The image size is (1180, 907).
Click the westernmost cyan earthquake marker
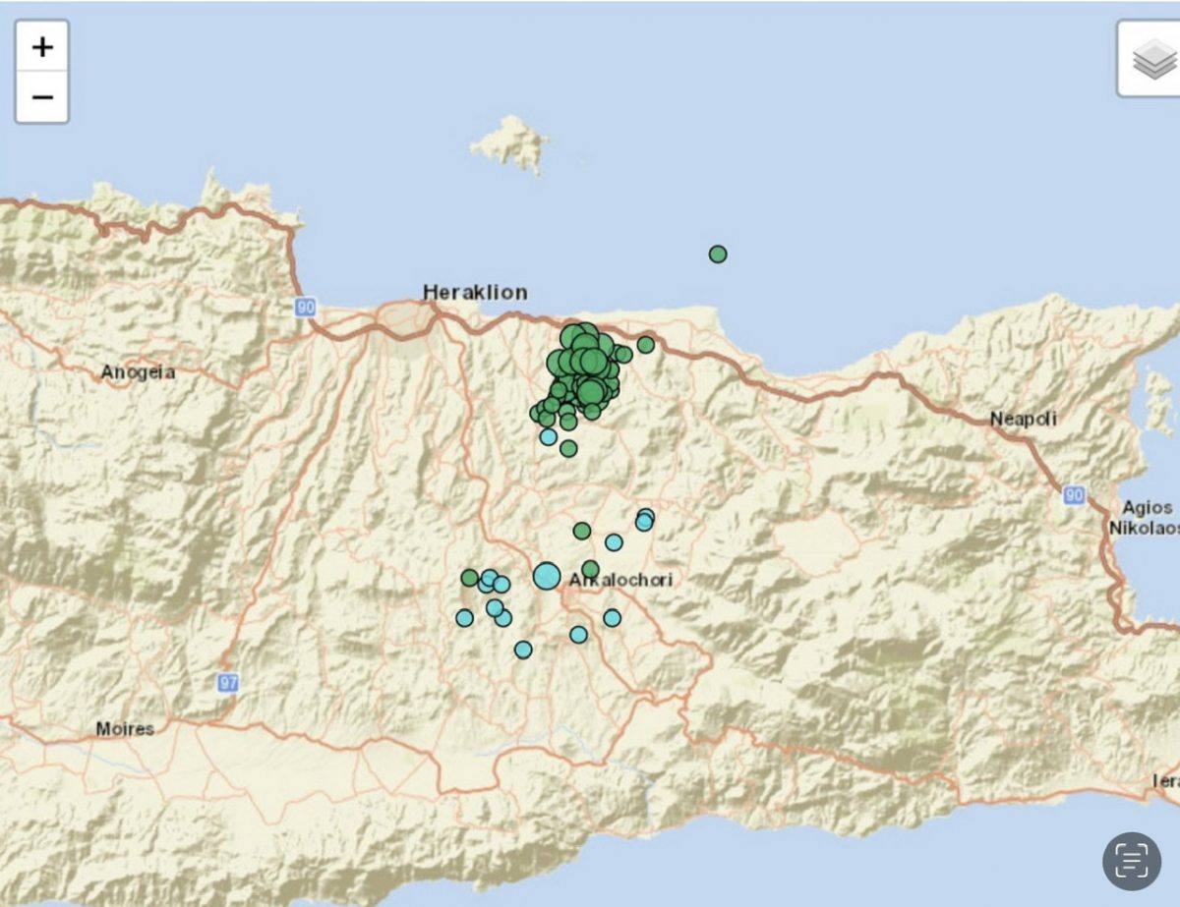[464, 617]
